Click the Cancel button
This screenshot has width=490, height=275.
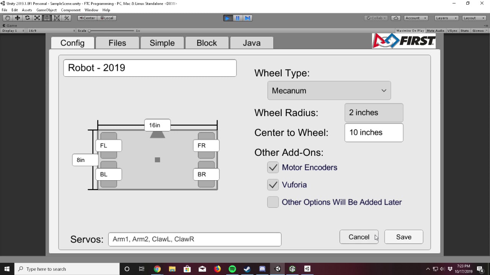pyautogui.click(x=359, y=237)
